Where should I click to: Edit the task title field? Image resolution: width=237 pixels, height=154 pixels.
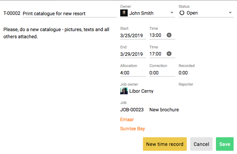[x=70, y=14]
